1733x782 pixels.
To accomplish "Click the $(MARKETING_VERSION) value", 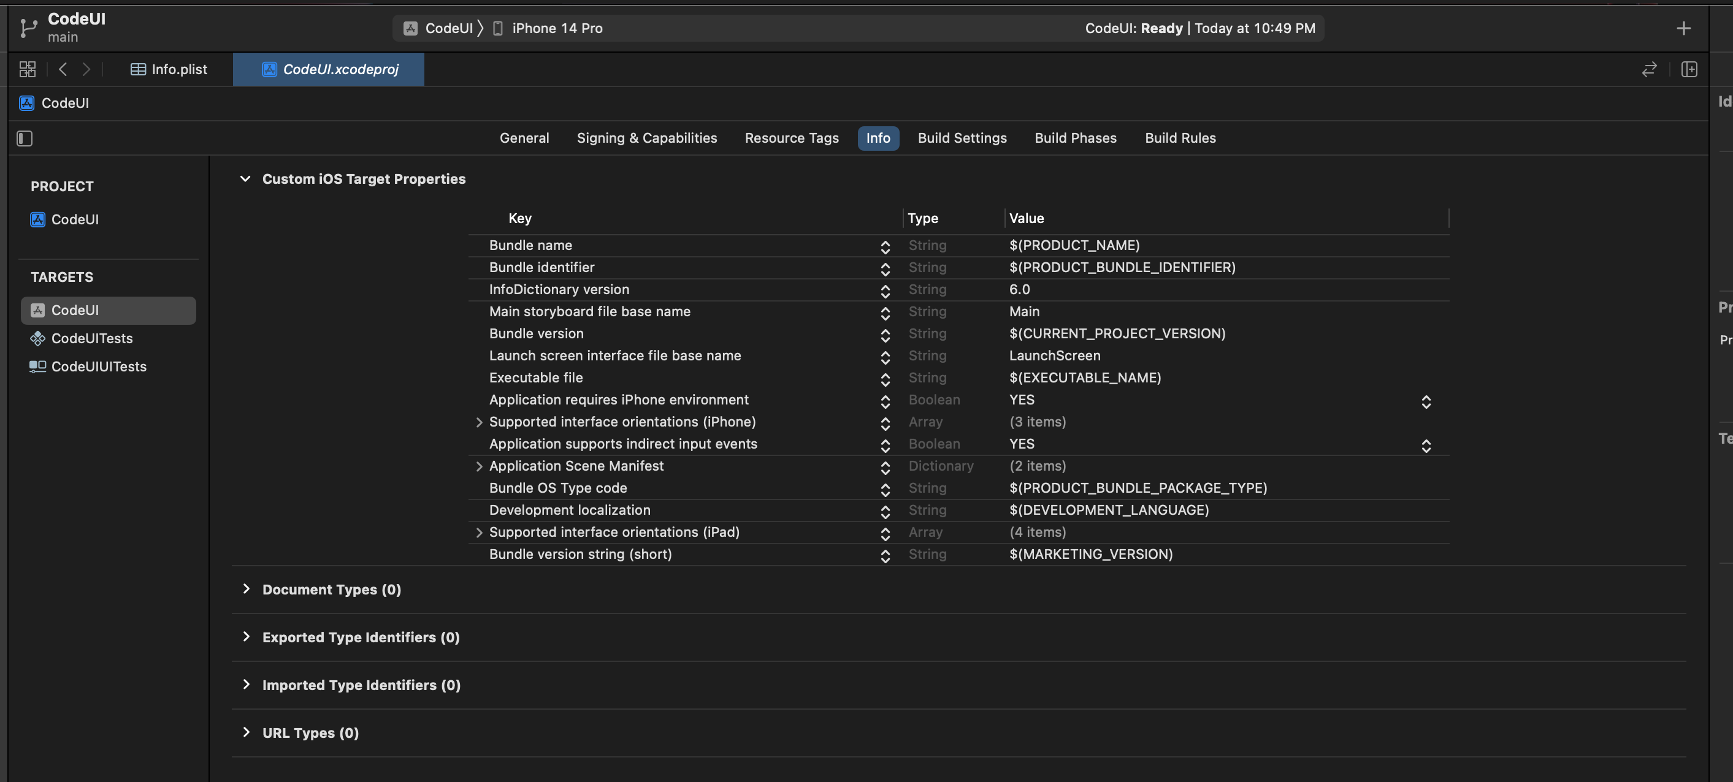I will click(x=1090, y=554).
